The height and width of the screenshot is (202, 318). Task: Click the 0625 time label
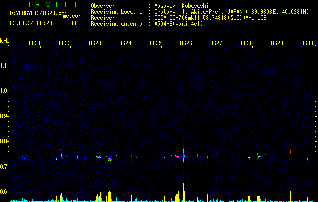click(156, 43)
